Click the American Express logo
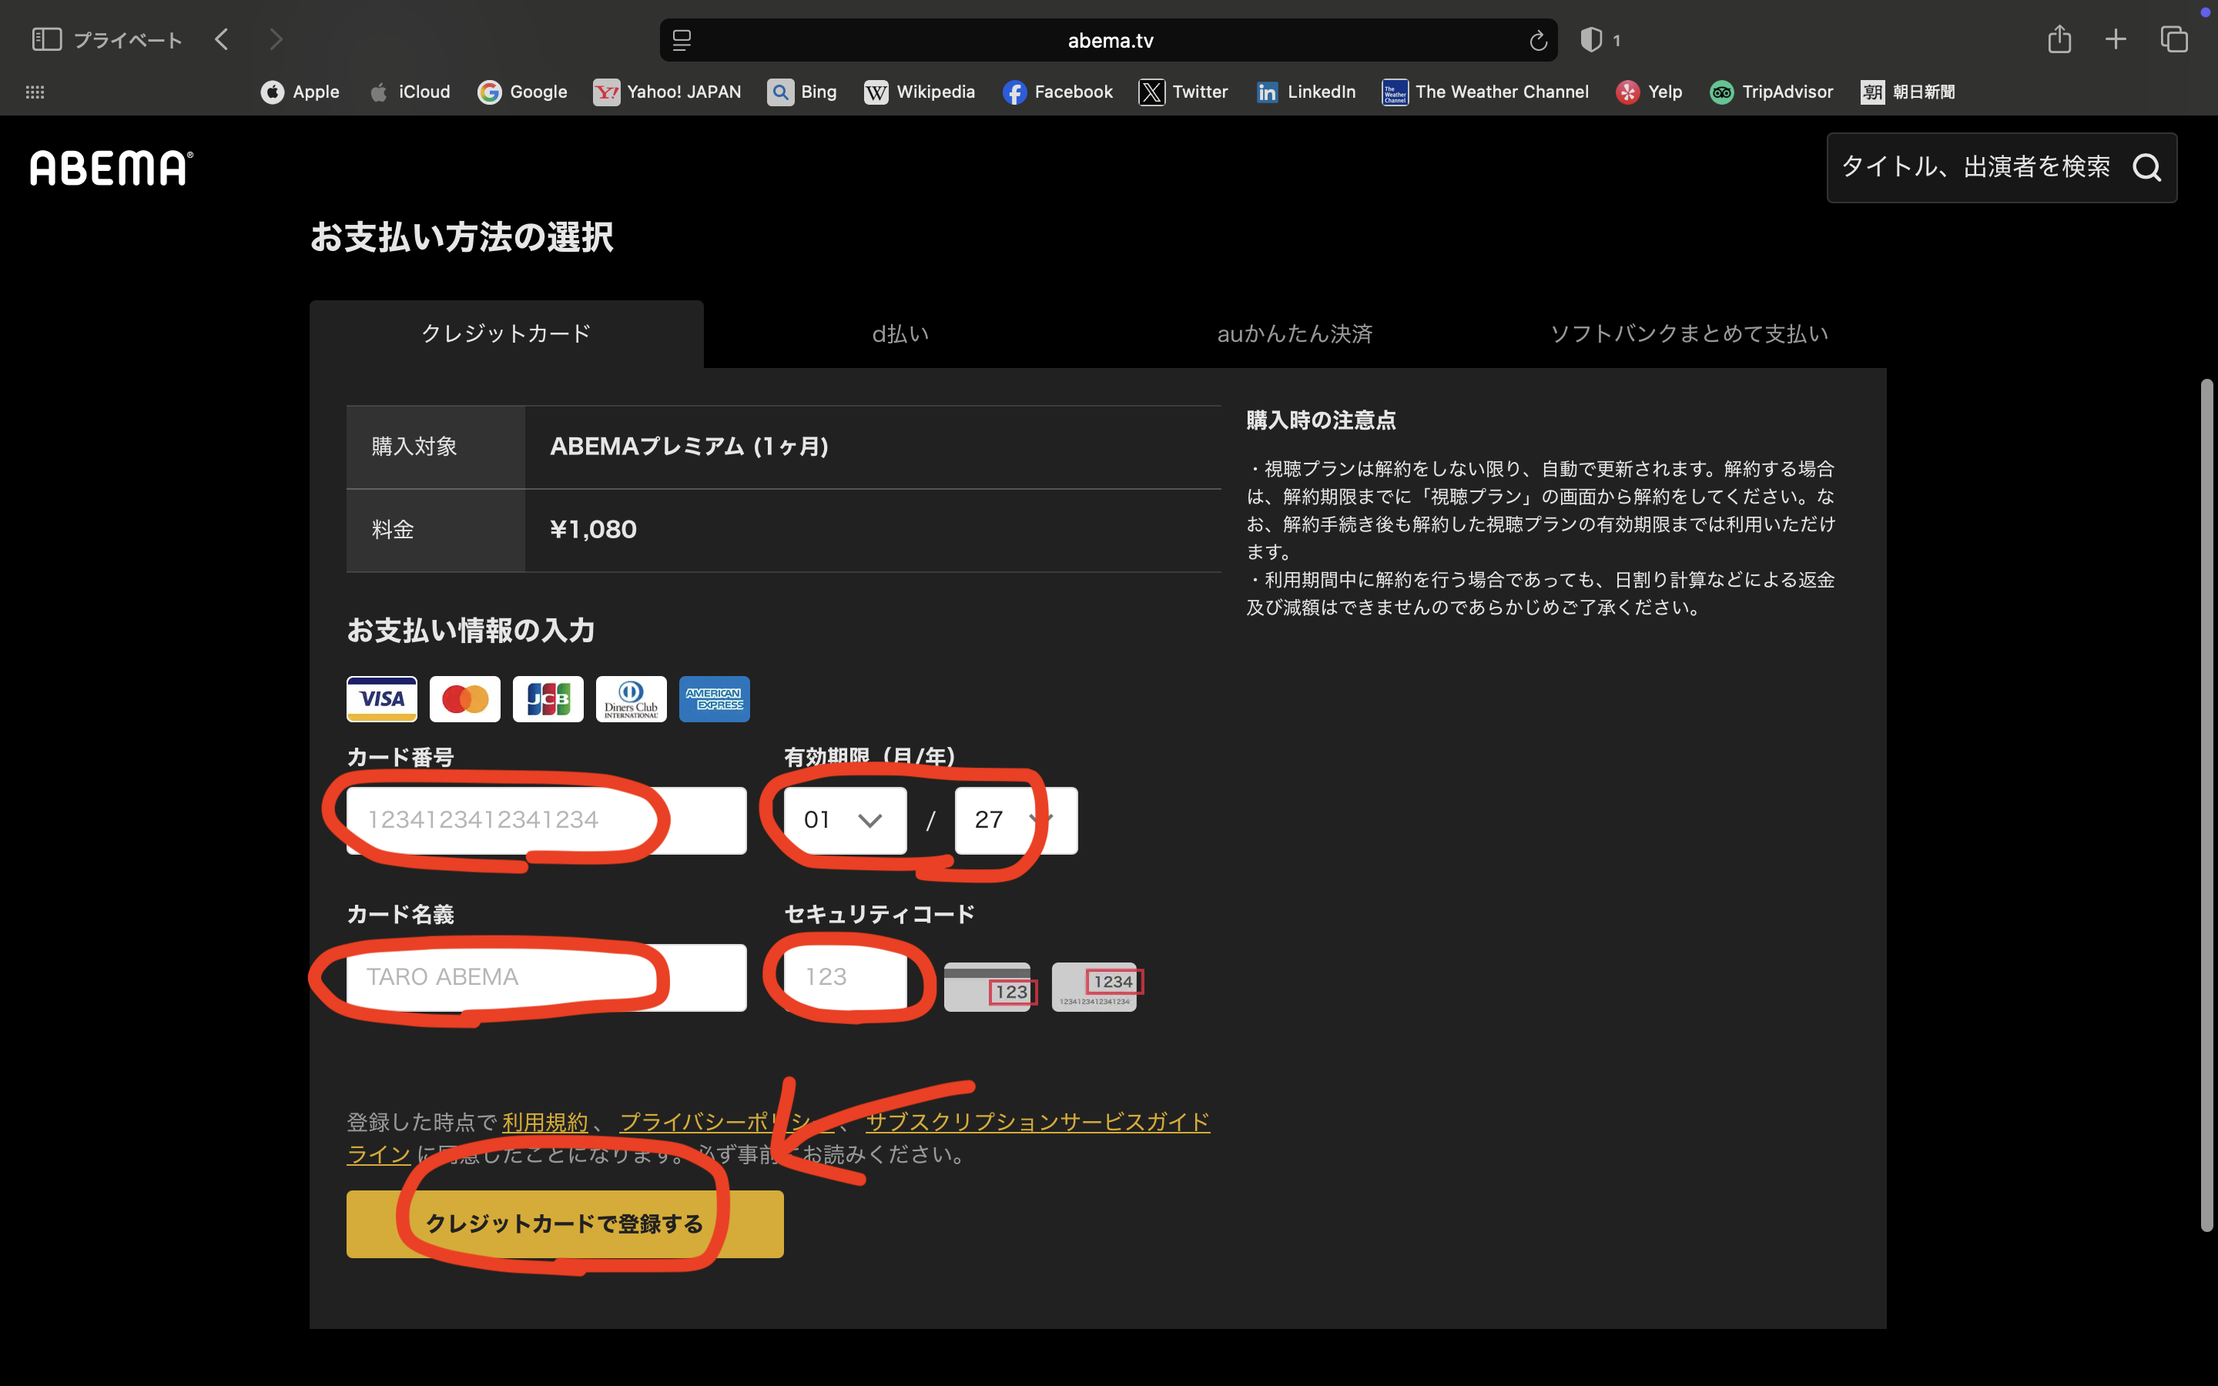The height and width of the screenshot is (1386, 2218). 714,698
